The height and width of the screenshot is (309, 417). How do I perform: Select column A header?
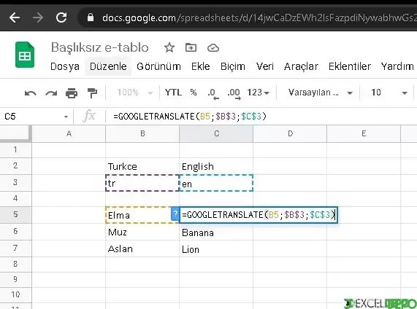click(69, 133)
